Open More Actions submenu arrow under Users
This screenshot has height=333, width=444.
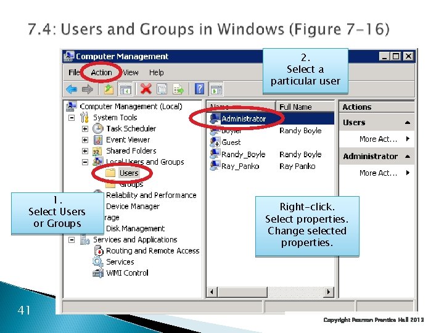click(x=408, y=139)
